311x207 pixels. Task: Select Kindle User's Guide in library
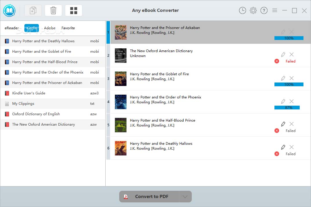(53, 93)
